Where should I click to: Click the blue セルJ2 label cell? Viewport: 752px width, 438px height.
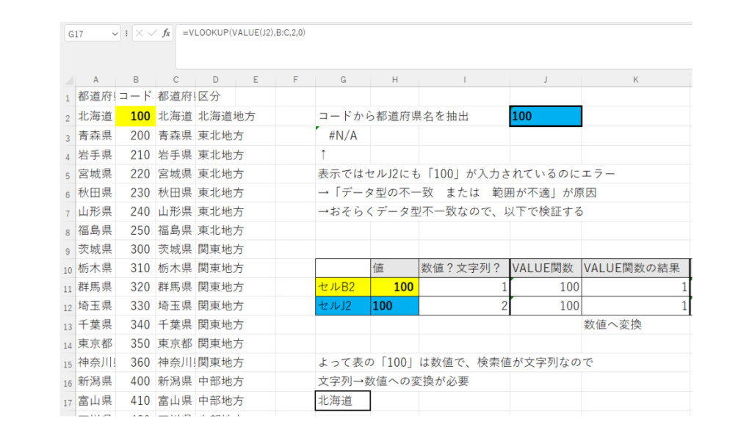click(x=343, y=306)
